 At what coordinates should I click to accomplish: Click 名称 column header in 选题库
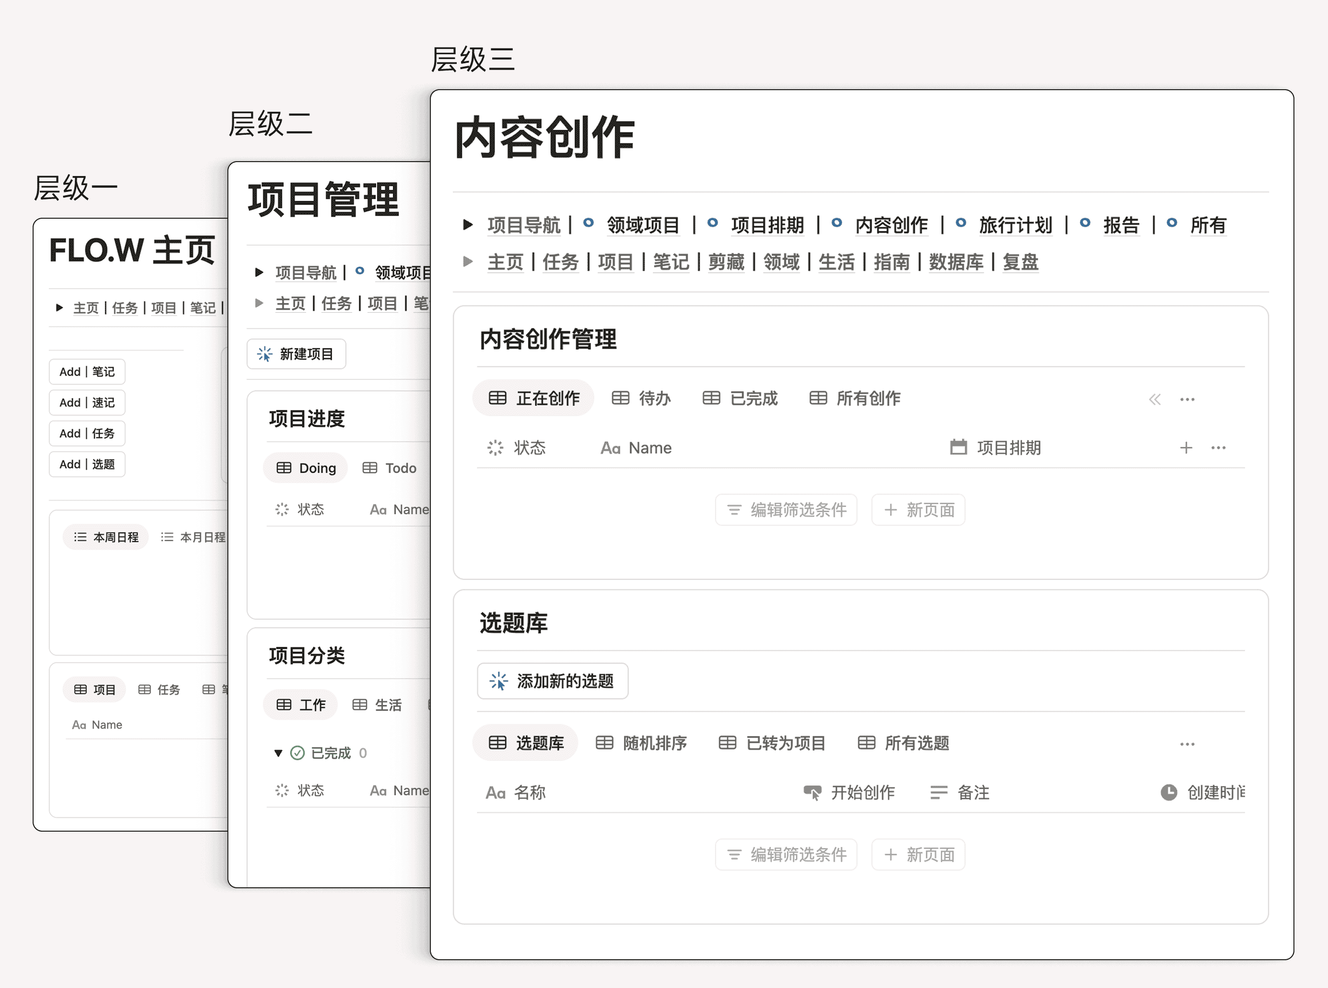click(516, 792)
